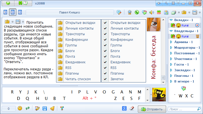Screen dimensions: 203x114
Task: Start a call with the green phone icon
Action: coord(137,12)
